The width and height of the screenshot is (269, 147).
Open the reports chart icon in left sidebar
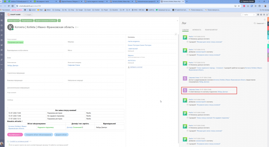click(x=1, y=45)
